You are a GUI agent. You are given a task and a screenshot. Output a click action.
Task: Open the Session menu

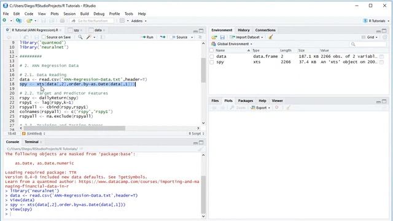(69, 14)
